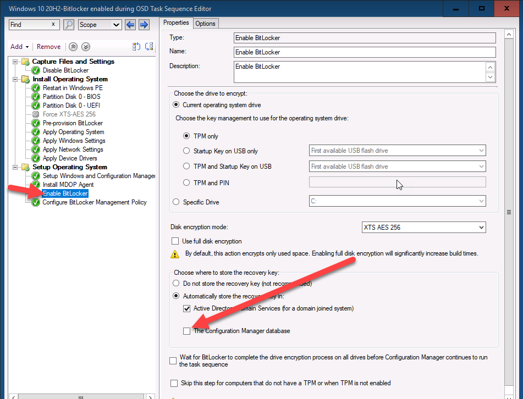Select Startup Key on USB only
Image resolution: width=523 pixels, height=399 pixels.
(186, 151)
